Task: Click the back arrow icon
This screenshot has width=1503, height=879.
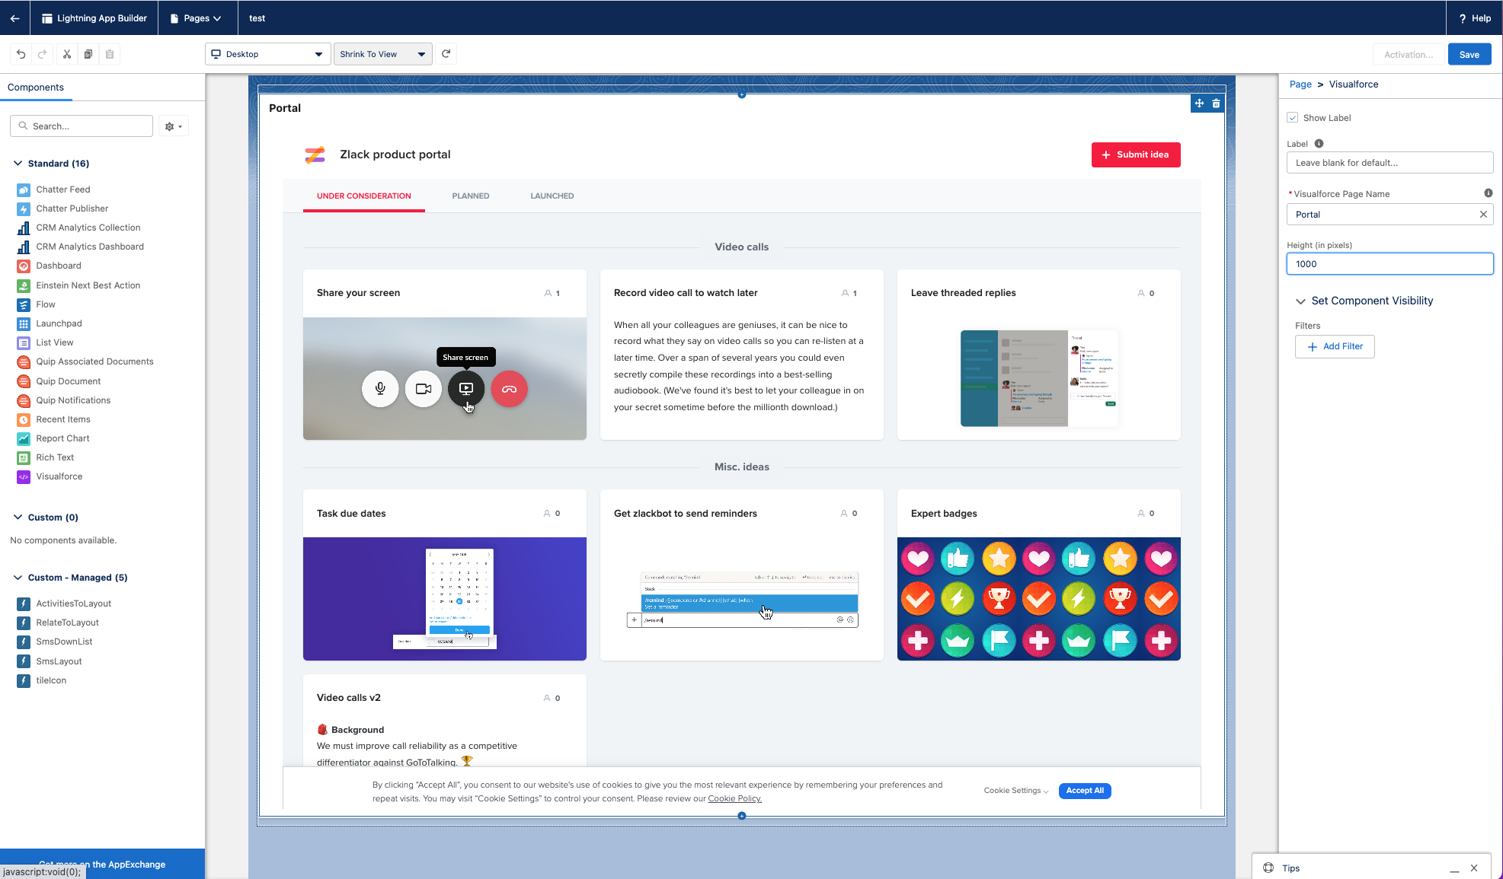Action: pyautogui.click(x=15, y=18)
